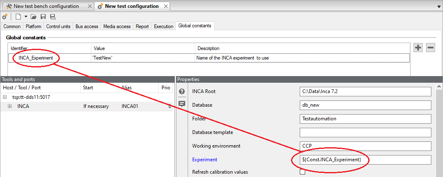
Task: Select the Global constants tab
Action: pos(195,26)
